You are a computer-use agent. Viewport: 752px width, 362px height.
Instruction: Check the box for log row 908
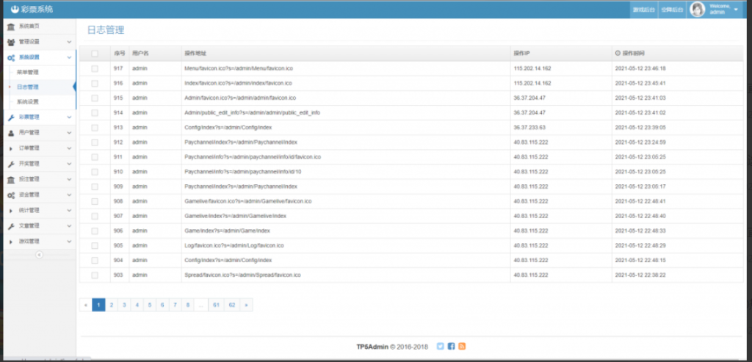point(95,201)
